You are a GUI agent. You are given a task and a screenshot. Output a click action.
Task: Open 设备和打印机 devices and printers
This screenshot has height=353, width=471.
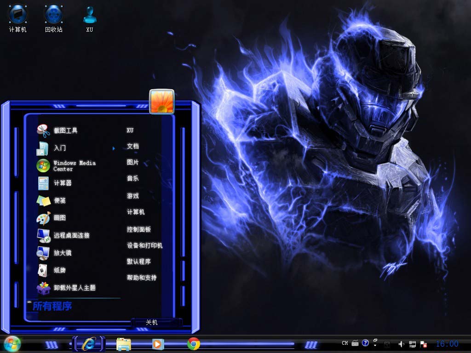[x=145, y=245]
